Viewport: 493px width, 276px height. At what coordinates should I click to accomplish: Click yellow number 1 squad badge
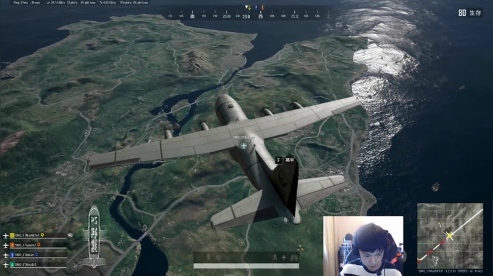click(12, 235)
